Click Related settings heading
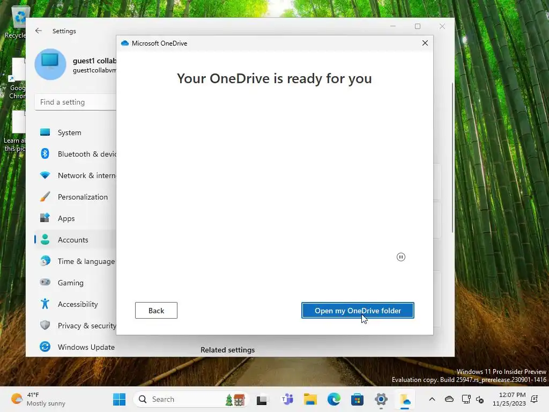Image resolution: width=549 pixels, height=412 pixels. 227,350
